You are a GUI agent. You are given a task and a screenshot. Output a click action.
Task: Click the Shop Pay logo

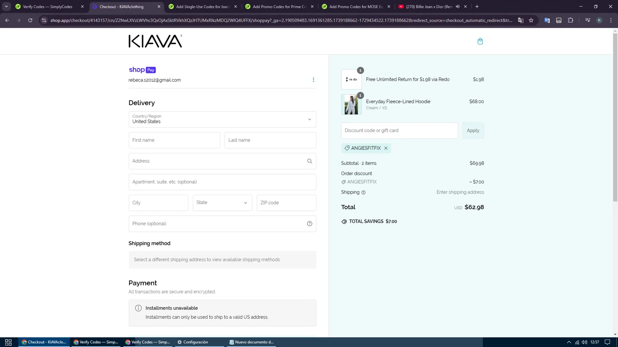click(142, 70)
